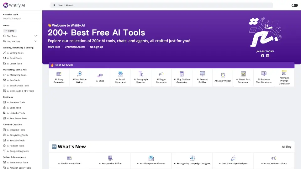Click the 'Writing, Rewriting & Editing' heading
301x169 pixels.
[18, 48]
